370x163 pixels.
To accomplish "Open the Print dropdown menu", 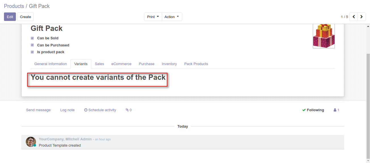I will pos(153,17).
